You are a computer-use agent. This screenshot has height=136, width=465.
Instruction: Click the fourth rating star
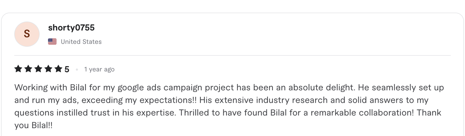click(x=48, y=69)
